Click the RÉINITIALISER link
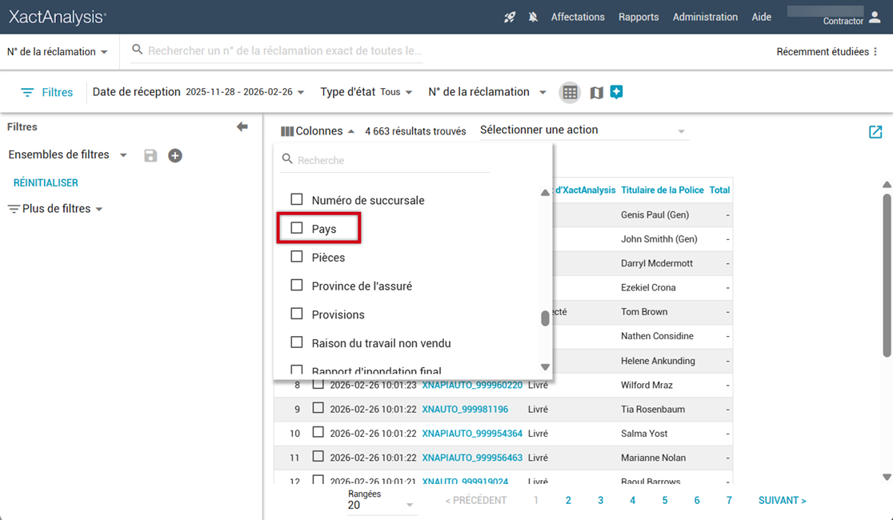Screen dimensions: 893x520 pos(46,183)
